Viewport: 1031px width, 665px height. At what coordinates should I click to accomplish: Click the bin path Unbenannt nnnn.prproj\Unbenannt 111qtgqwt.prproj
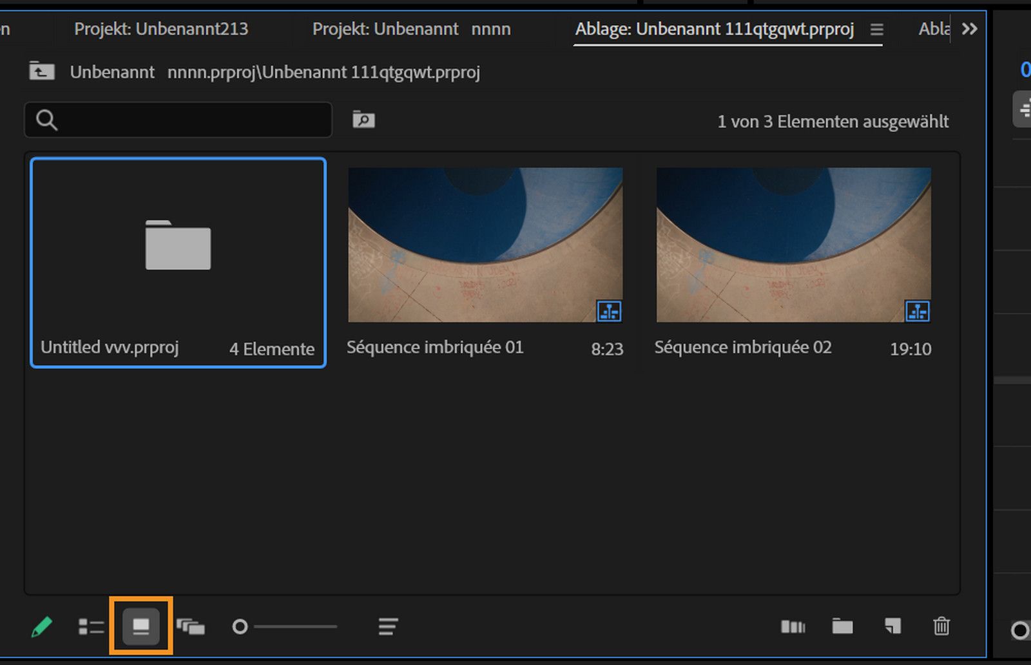pyautogui.click(x=275, y=72)
